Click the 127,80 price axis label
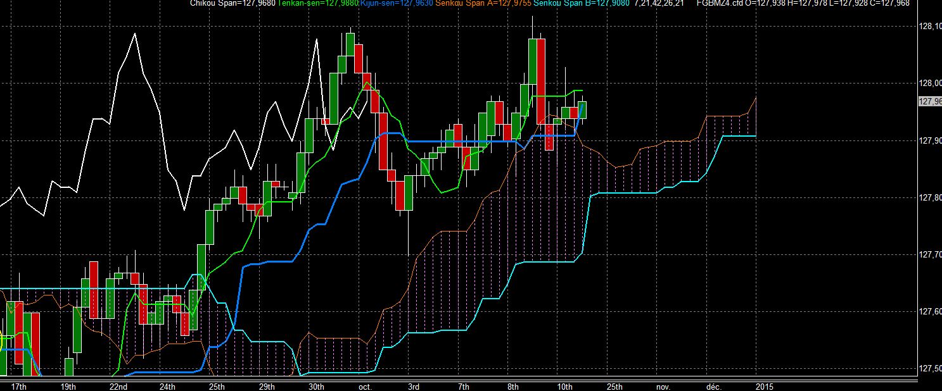Screen dimensions: 942x391 pos(929,197)
